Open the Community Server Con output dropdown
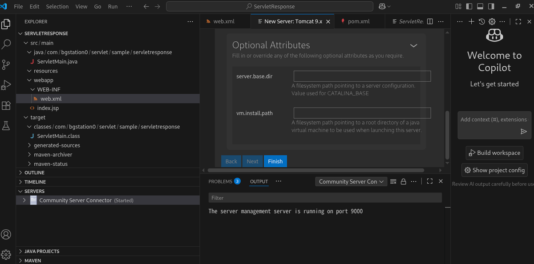534x264 pixels. [351, 181]
